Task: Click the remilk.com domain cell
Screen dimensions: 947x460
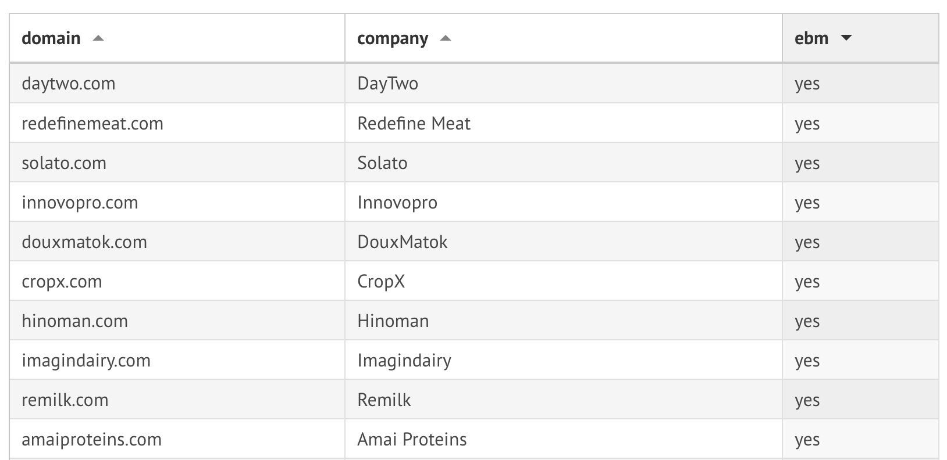Action: (65, 400)
